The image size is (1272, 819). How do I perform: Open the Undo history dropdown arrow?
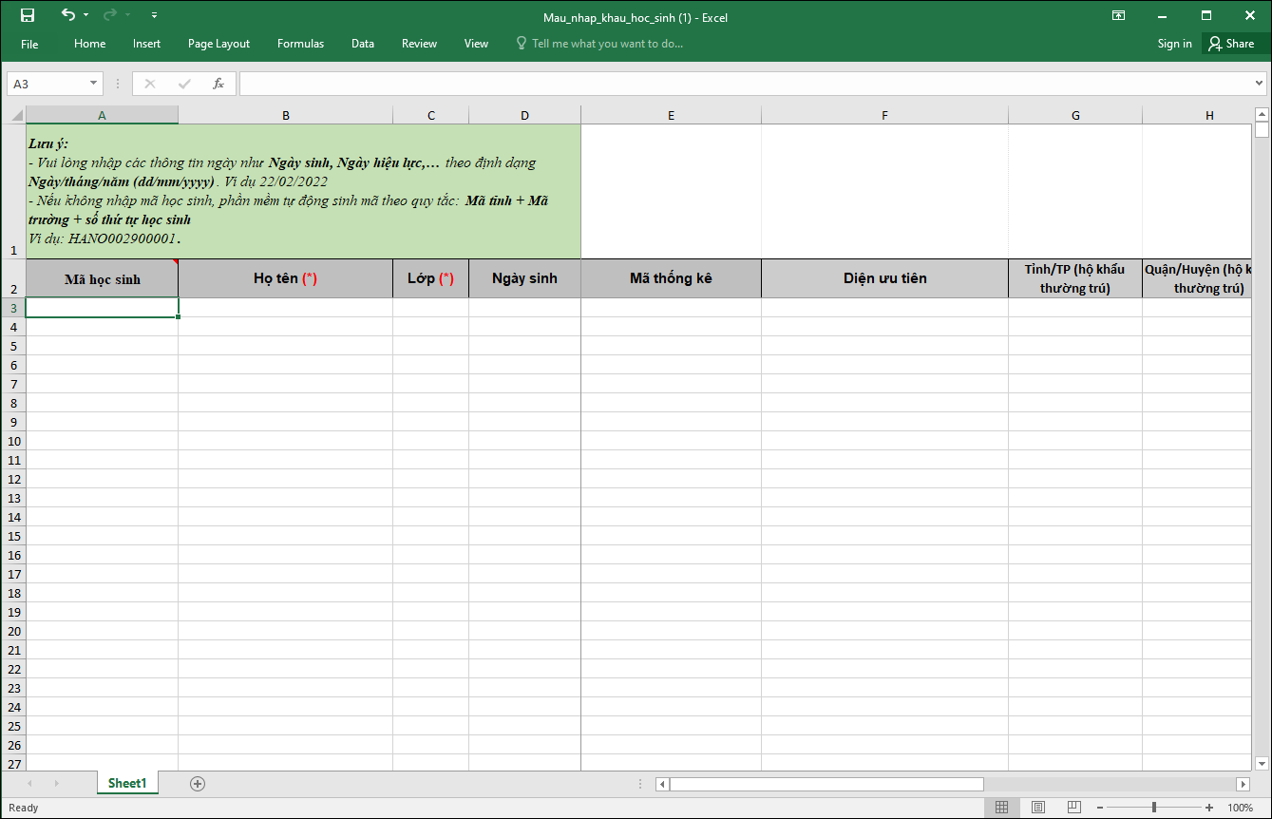[85, 15]
